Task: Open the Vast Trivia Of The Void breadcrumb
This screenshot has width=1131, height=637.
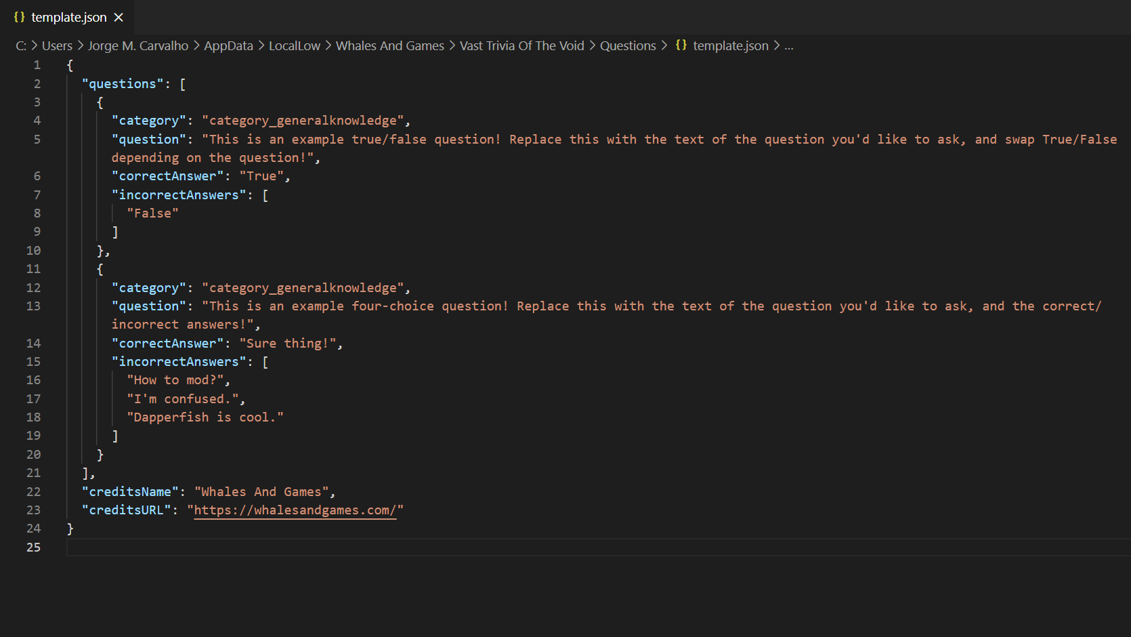Action: [522, 46]
